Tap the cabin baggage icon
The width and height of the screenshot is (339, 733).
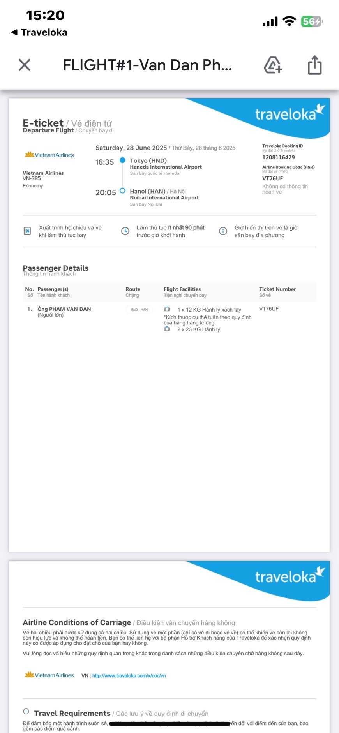167,309
